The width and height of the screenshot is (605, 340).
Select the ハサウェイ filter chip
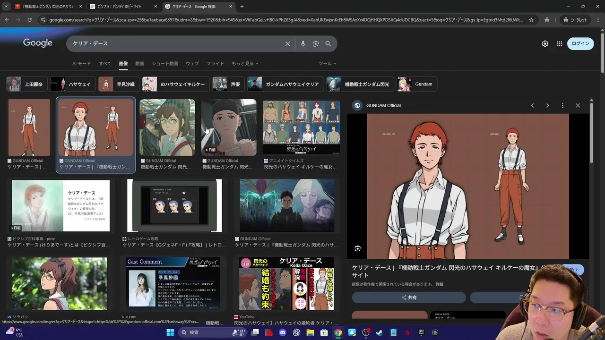[x=73, y=84]
